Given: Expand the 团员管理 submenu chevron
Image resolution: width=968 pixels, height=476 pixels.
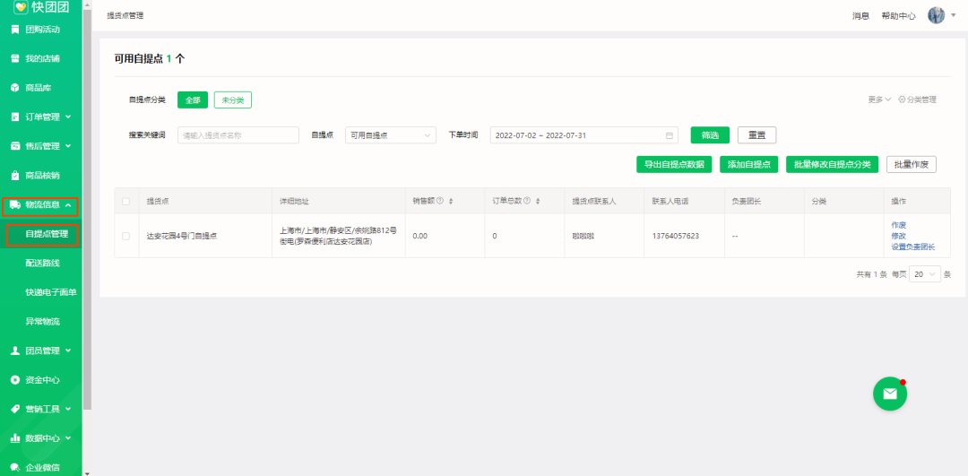Looking at the screenshot, I should point(68,351).
